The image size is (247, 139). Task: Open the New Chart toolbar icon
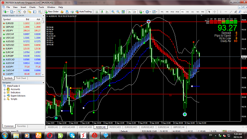coord(5,12)
